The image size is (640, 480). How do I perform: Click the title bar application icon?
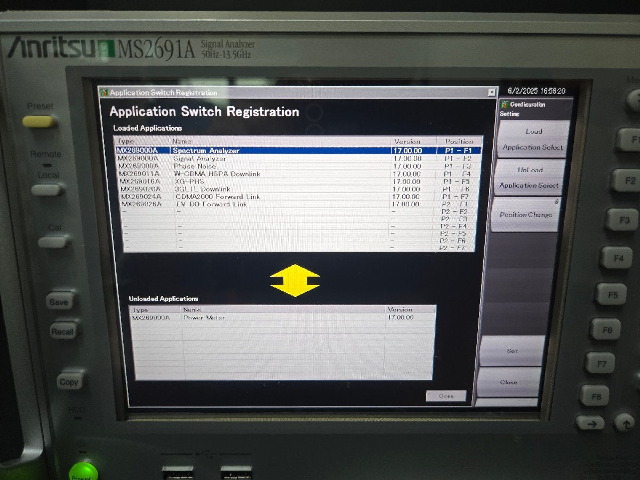pyautogui.click(x=104, y=92)
